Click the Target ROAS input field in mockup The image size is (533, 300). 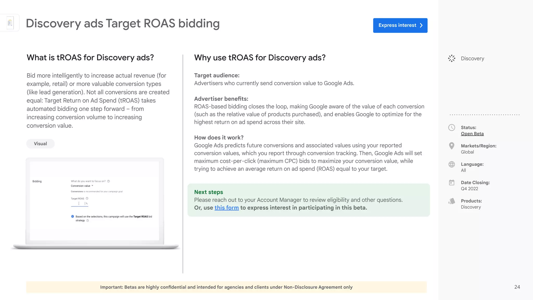(x=79, y=203)
